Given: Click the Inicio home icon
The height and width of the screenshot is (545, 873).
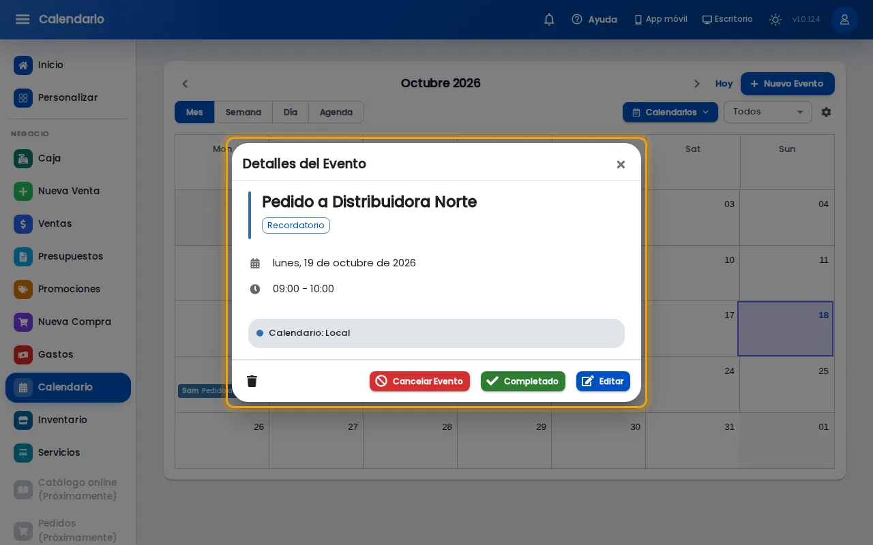Looking at the screenshot, I should coord(23,65).
